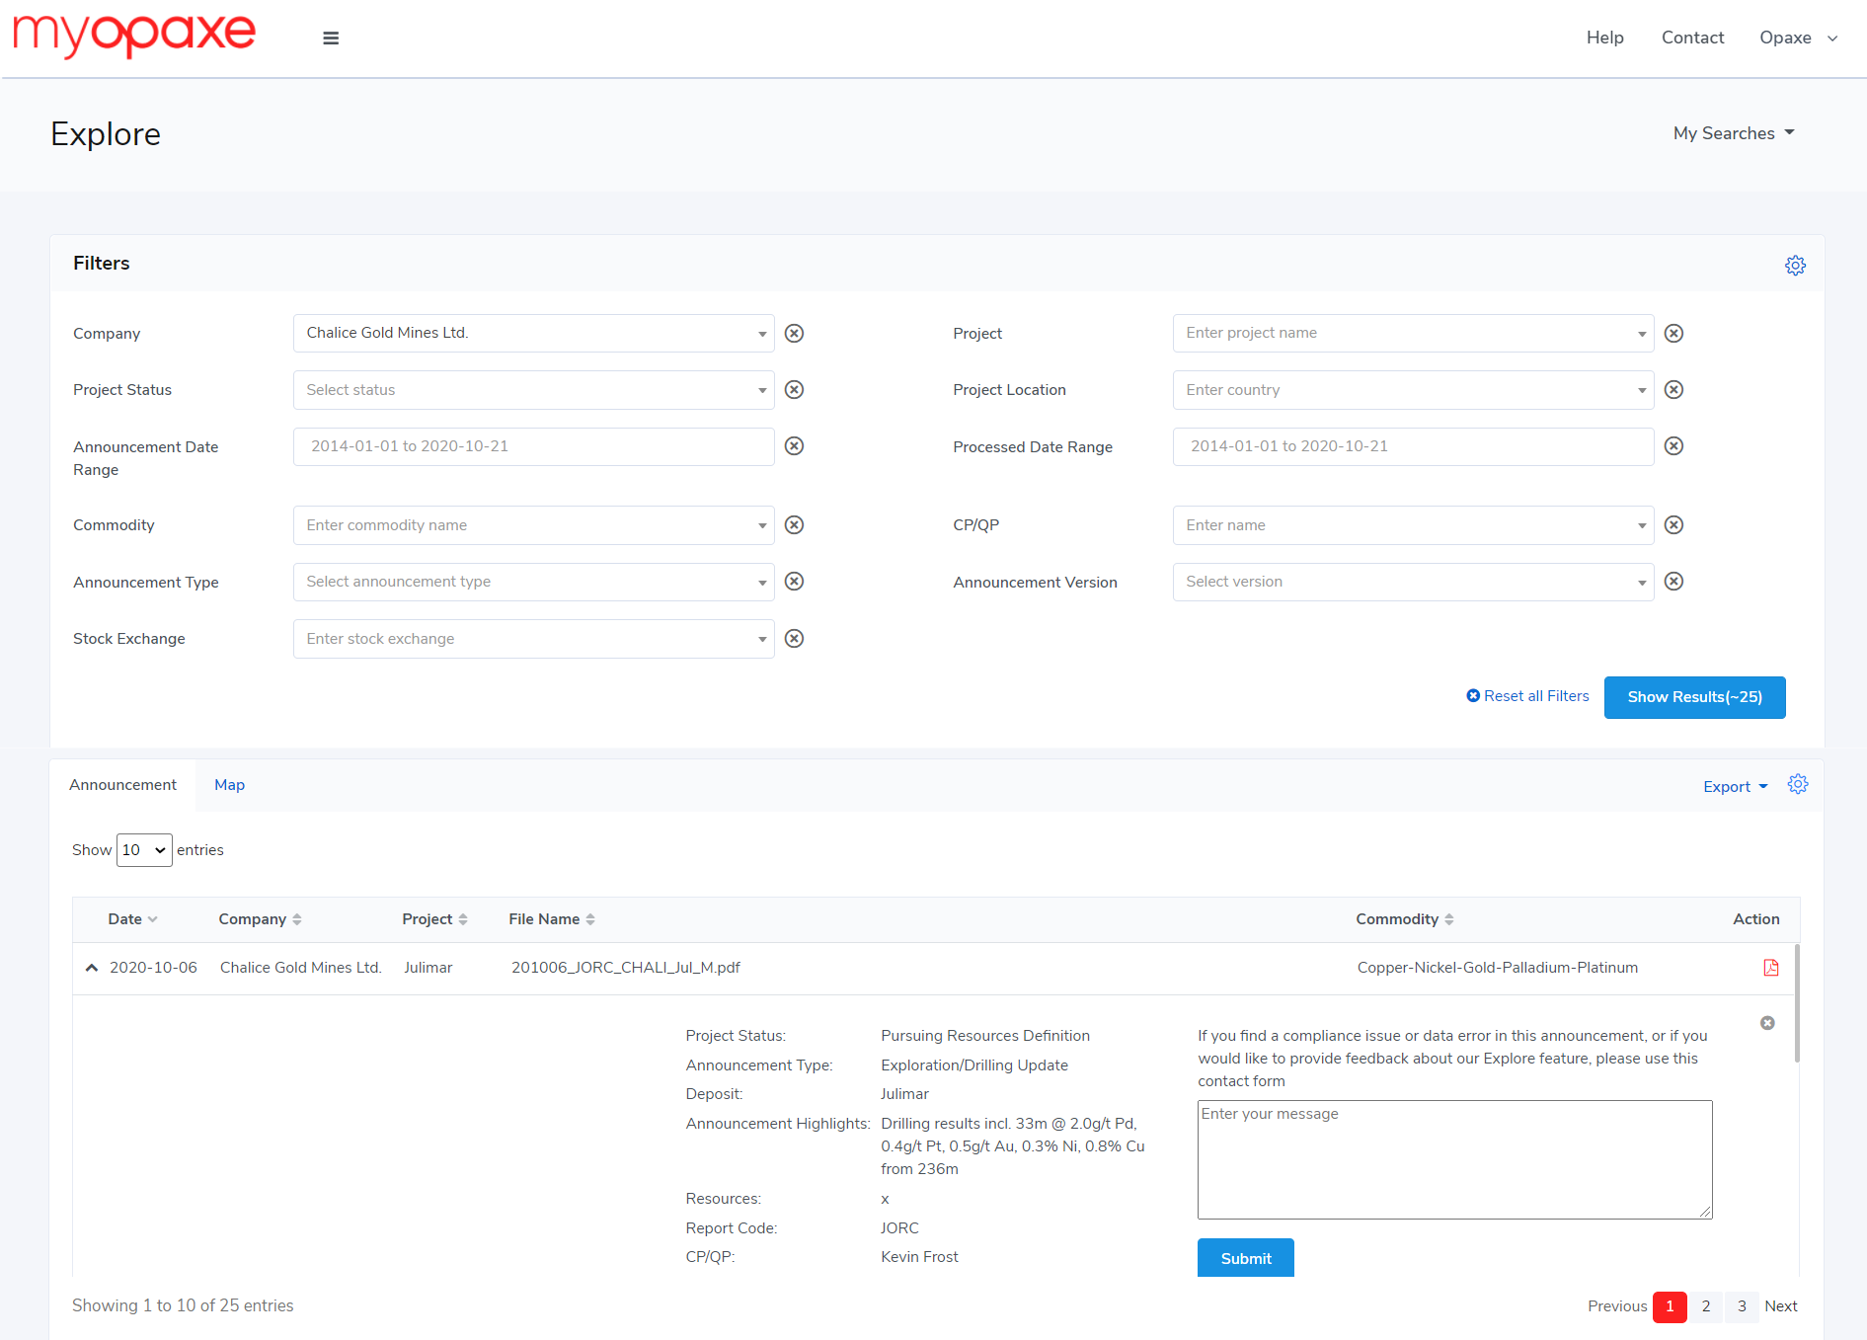Submit the feedback message

click(1245, 1258)
